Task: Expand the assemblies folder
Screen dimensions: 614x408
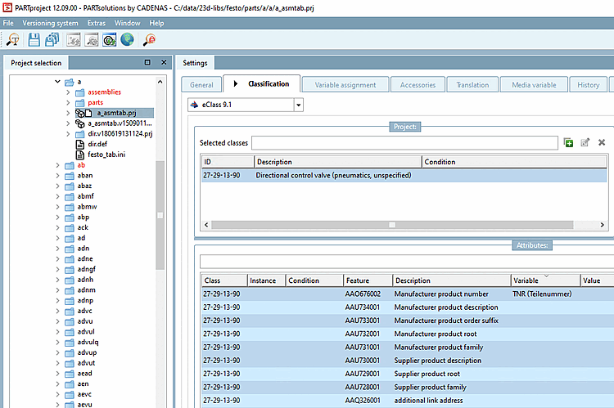Action: pos(69,92)
